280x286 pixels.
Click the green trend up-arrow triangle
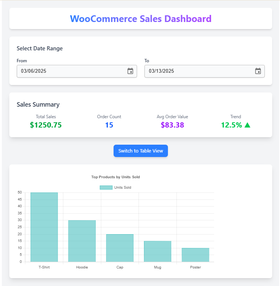click(247, 125)
